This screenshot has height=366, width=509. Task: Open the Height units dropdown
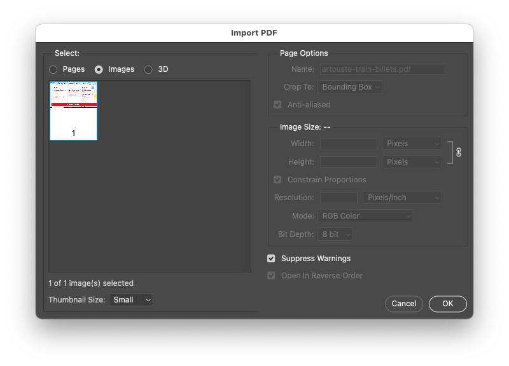pyautogui.click(x=411, y=161)
